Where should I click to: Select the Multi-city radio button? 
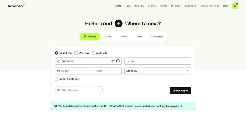[93, 53]
